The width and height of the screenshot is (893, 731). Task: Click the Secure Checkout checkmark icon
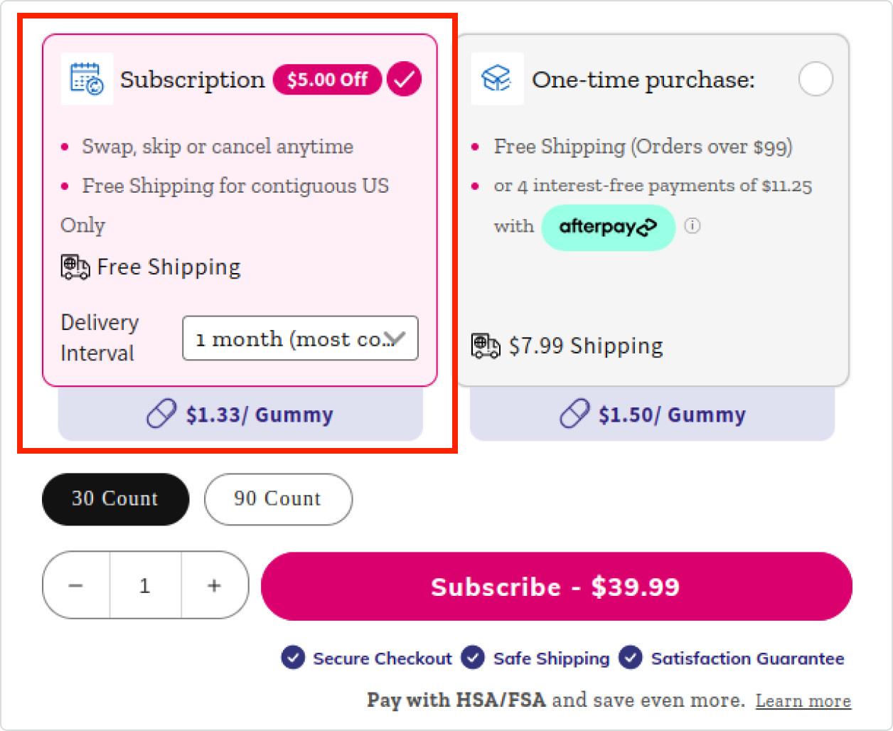[293, 658]
